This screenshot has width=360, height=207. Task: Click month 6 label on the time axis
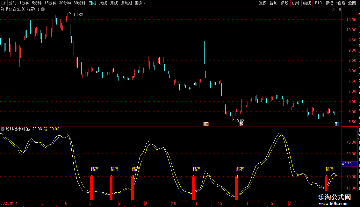(x=66, y=203)
